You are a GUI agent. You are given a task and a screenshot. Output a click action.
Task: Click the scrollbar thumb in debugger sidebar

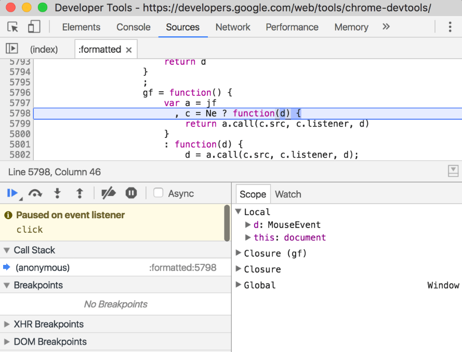point(227,223)
